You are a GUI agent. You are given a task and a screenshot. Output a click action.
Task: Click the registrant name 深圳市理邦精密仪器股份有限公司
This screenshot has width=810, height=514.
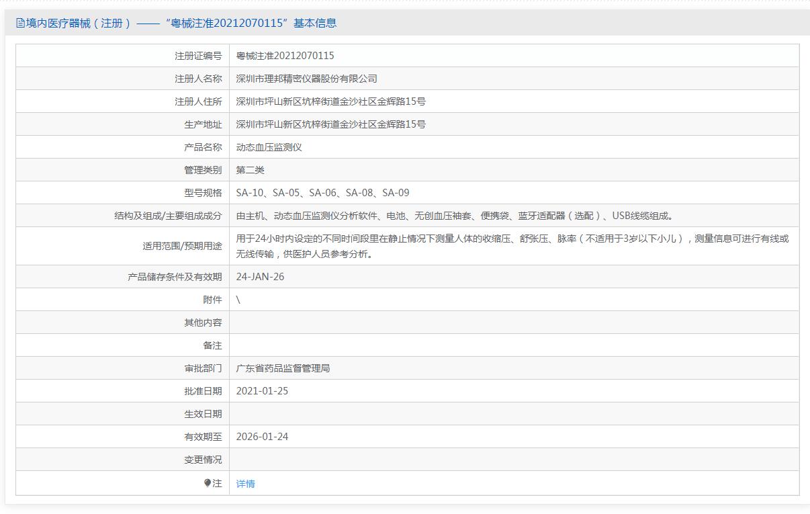pos(306,79)
